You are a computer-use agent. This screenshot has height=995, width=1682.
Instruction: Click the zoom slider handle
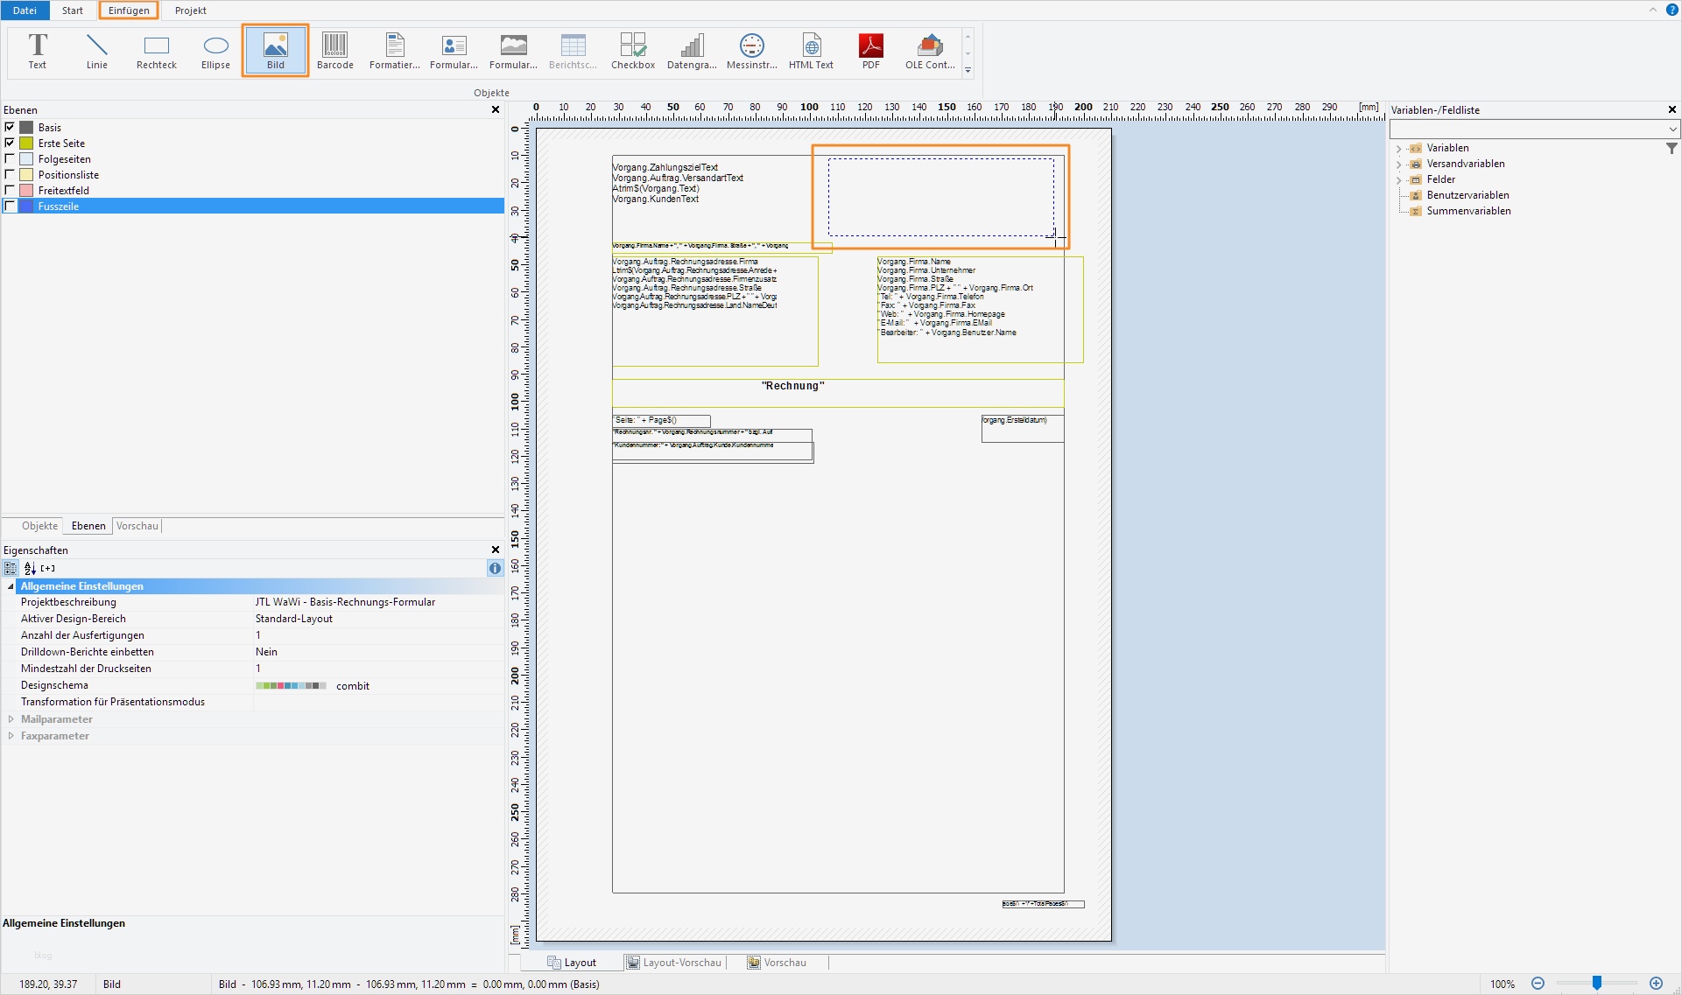click(x=1597, y=984)
